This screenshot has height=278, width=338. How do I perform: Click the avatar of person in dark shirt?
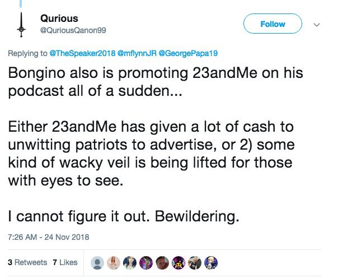coord(195,262)
